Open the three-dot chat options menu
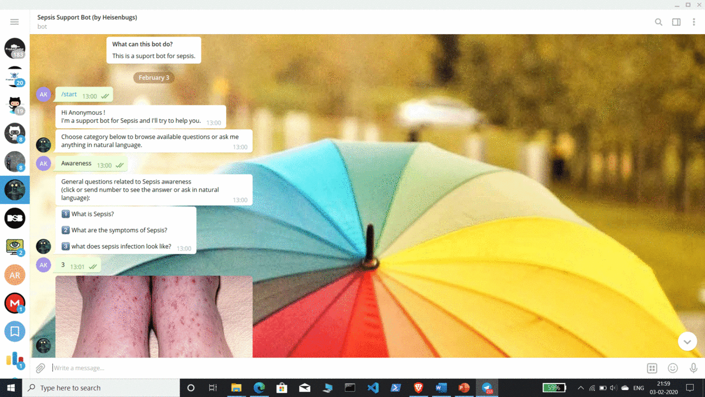Screen dimensions: 705x397 tap(694, 22)
